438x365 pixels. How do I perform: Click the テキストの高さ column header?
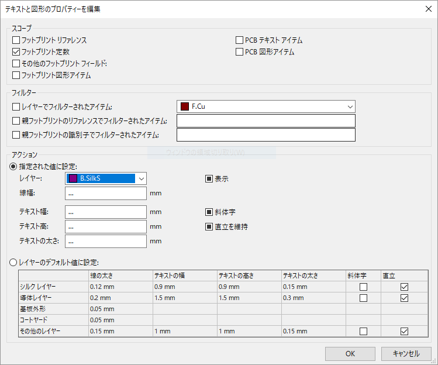click(249, 276)
